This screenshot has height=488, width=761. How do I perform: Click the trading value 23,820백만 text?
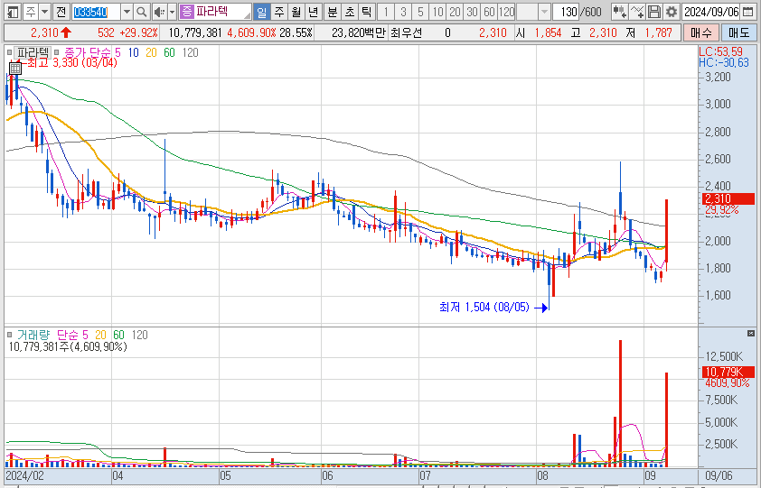pos(359,33)
